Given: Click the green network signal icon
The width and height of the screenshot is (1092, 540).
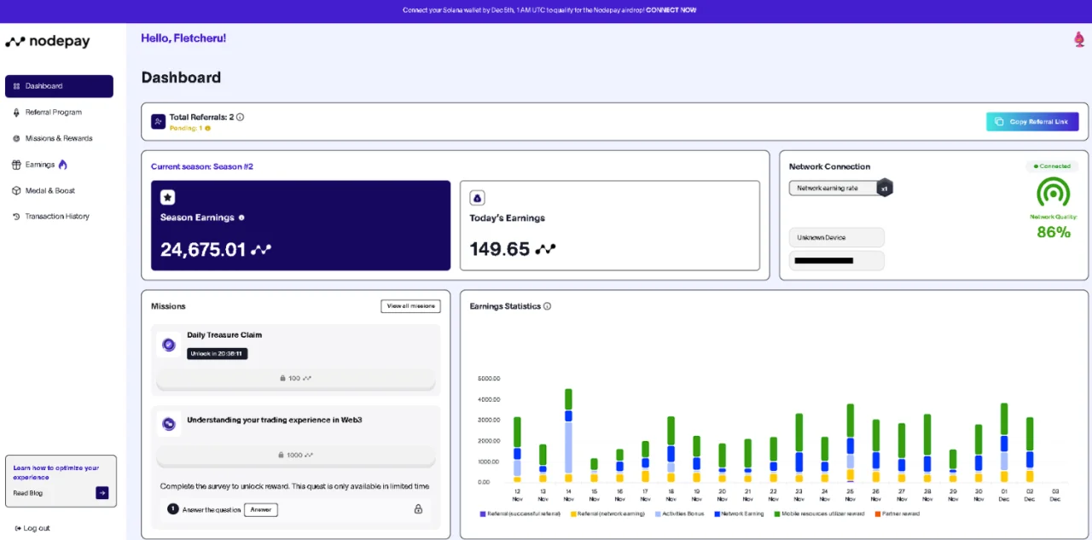Looking at the screenshot, I should click(x=1054, y=192).
